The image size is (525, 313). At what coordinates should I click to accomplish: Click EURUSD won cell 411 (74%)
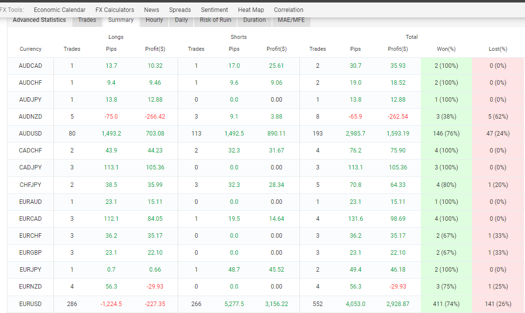click(446, 304)
